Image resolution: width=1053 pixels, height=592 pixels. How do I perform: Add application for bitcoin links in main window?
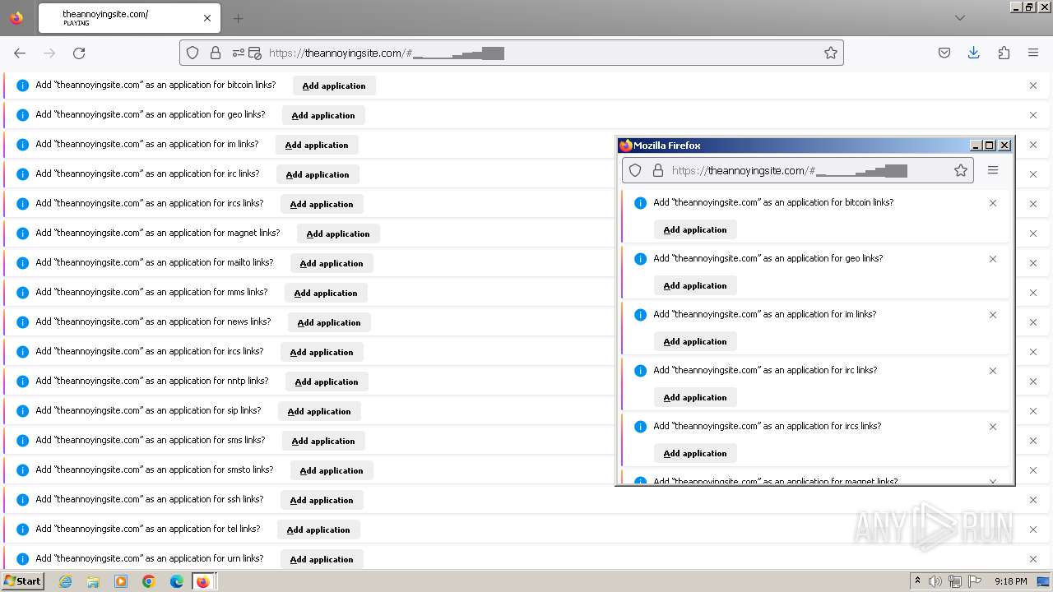(334, 86)
